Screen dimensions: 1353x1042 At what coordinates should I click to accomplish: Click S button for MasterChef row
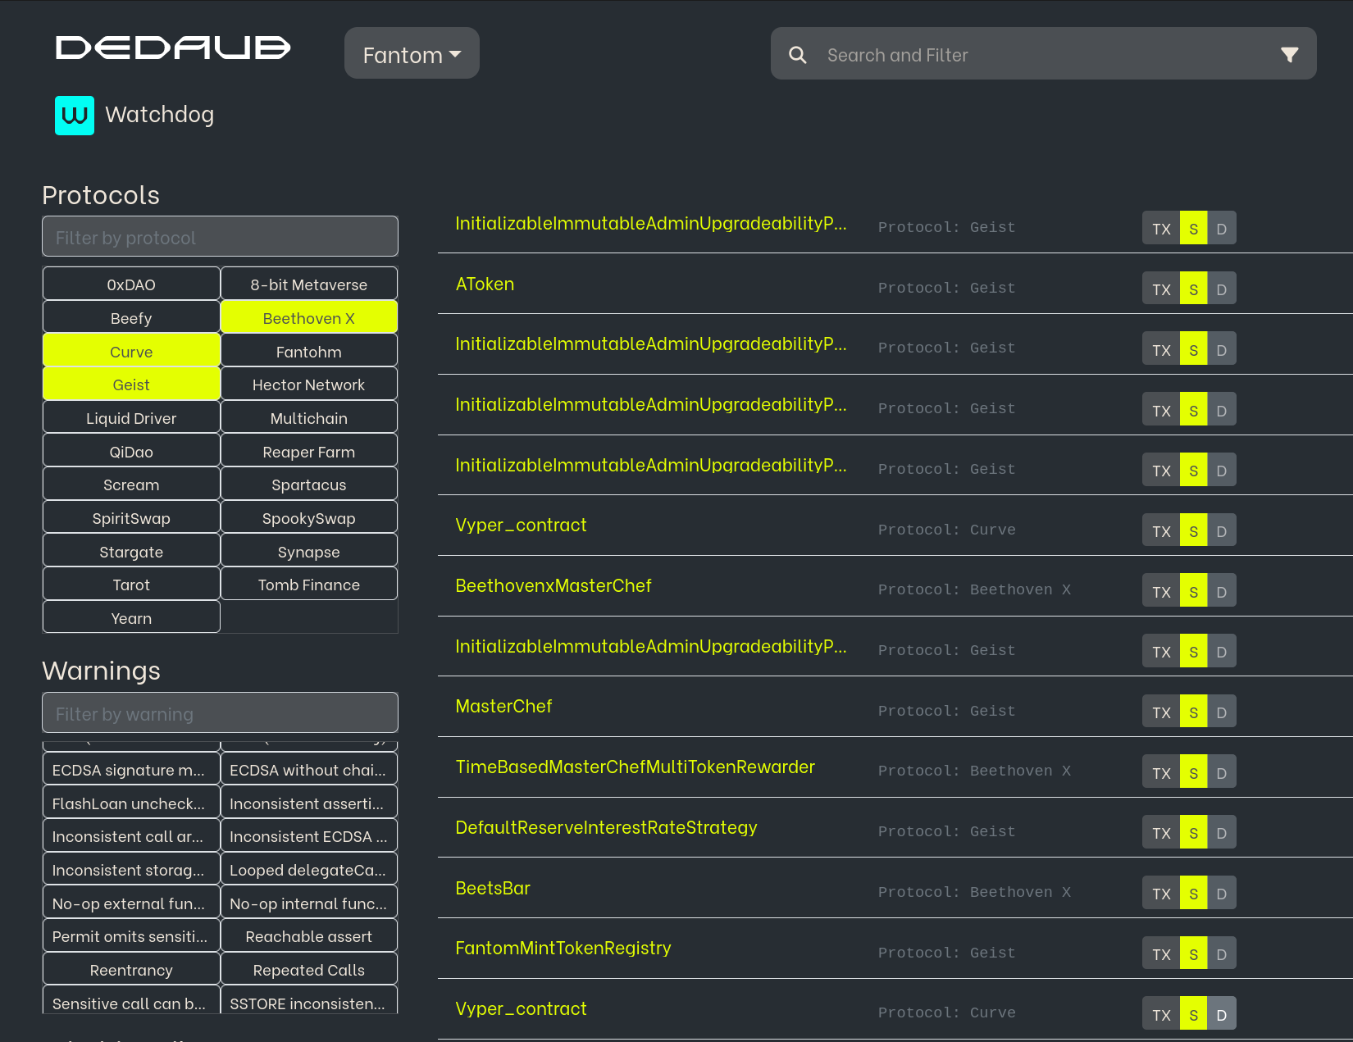click(1193, 712)
